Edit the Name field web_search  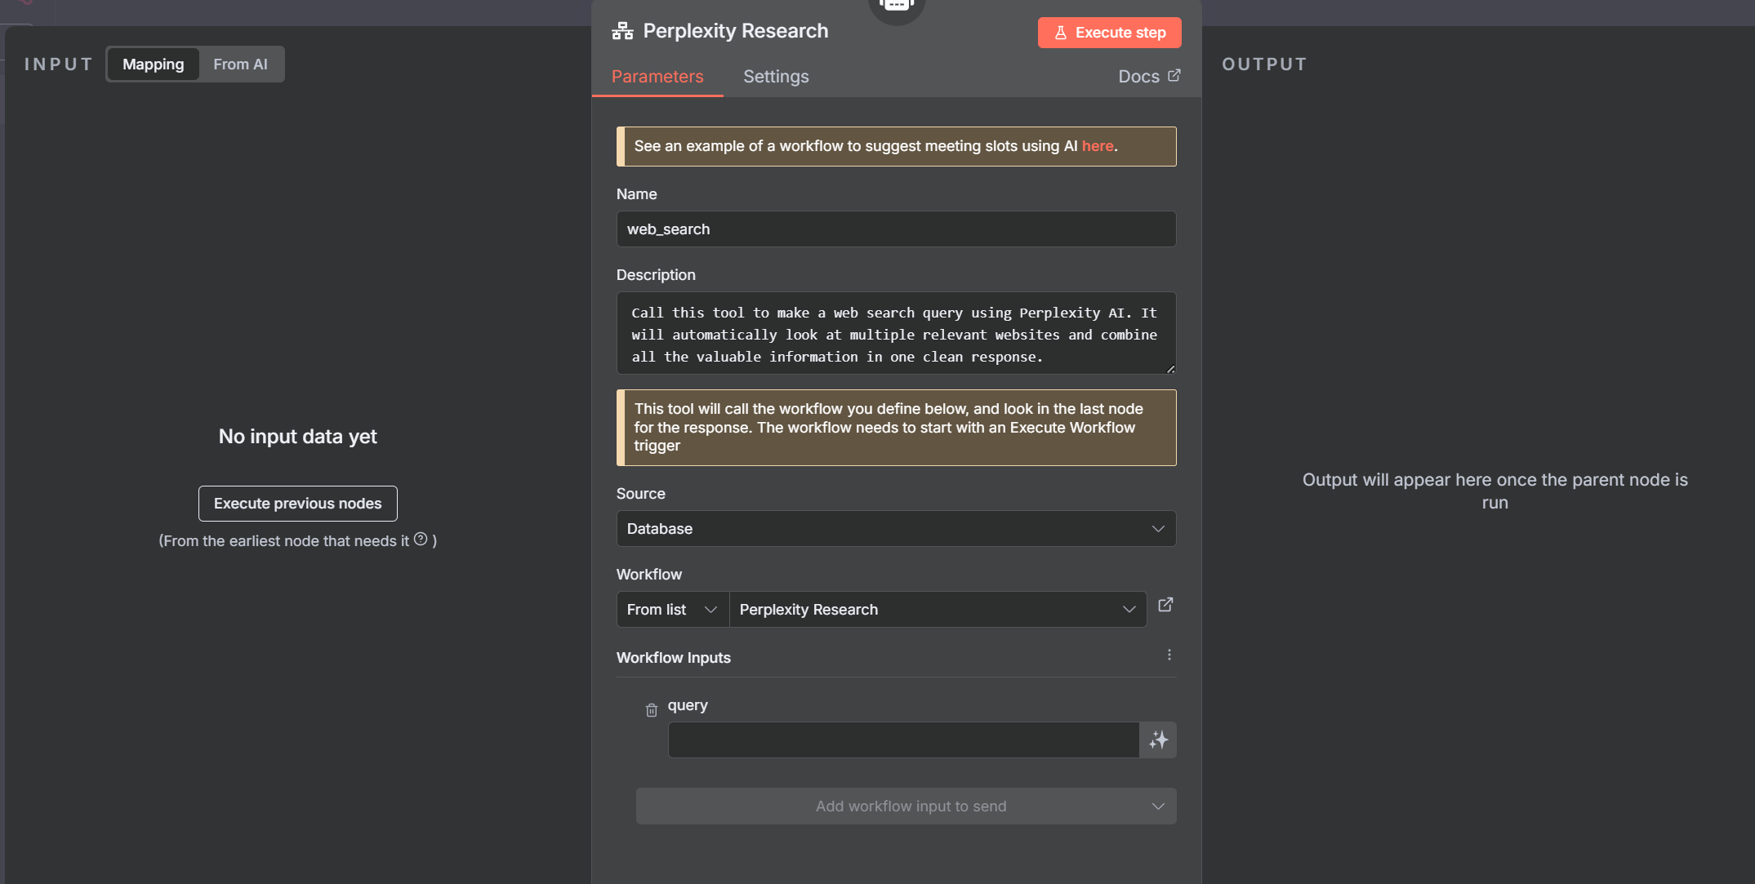tap(896, 229)
